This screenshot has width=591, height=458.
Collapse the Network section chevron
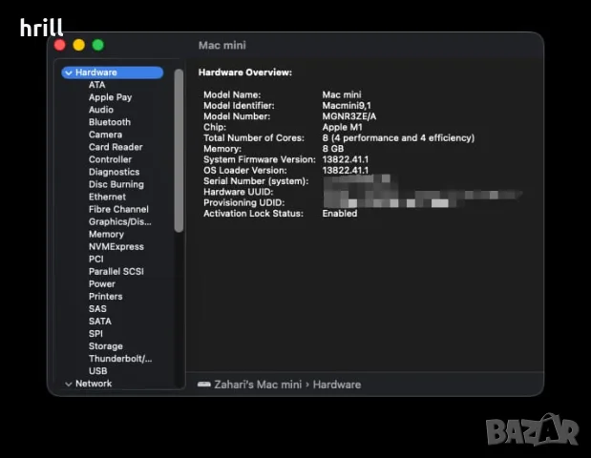pos(69,384)
